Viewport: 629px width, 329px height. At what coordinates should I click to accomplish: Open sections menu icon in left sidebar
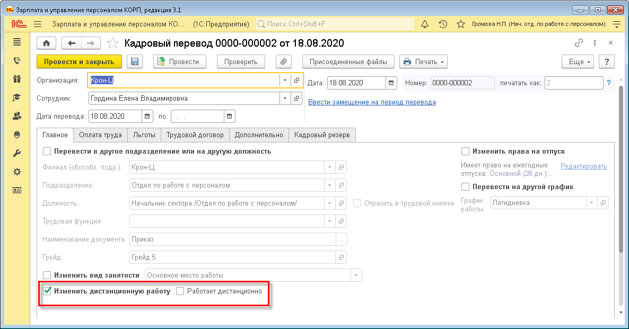(x=17, y=42)
